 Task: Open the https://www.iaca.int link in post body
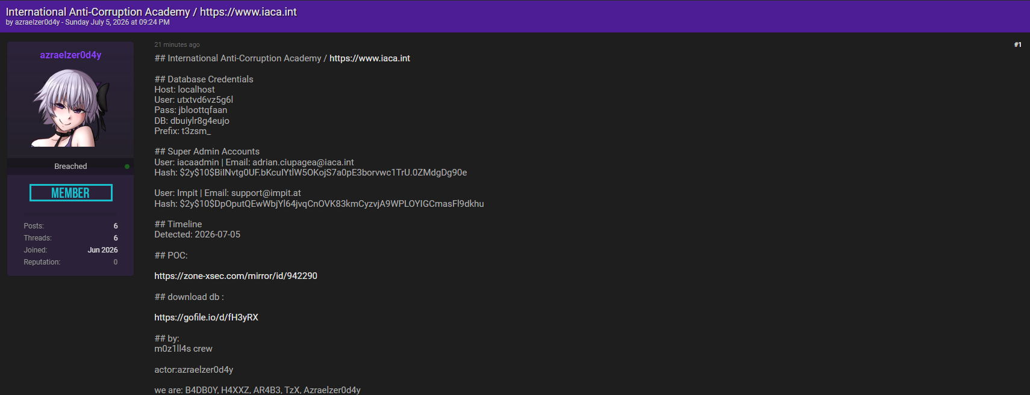(370, 58)
